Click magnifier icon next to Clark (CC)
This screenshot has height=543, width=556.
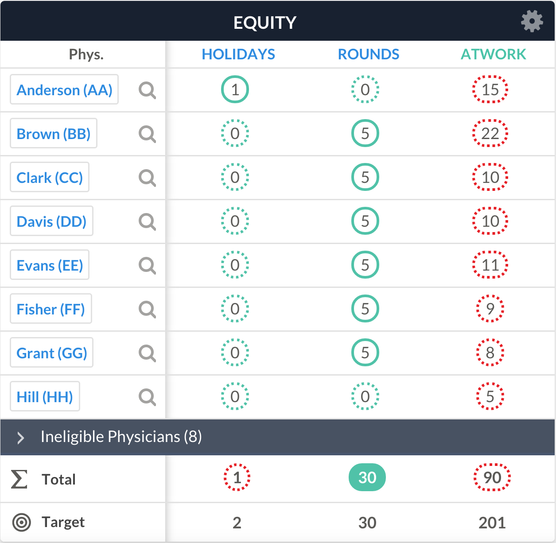click(x=147, y=178)
